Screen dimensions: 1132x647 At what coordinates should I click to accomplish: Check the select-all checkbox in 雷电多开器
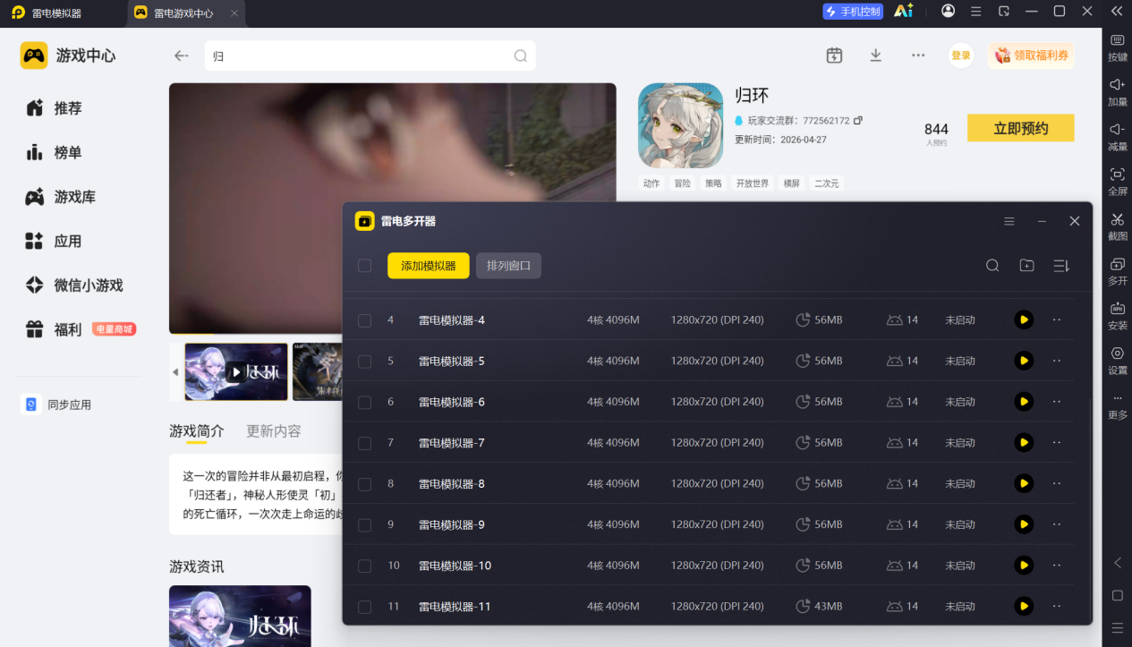coord(364,266)
